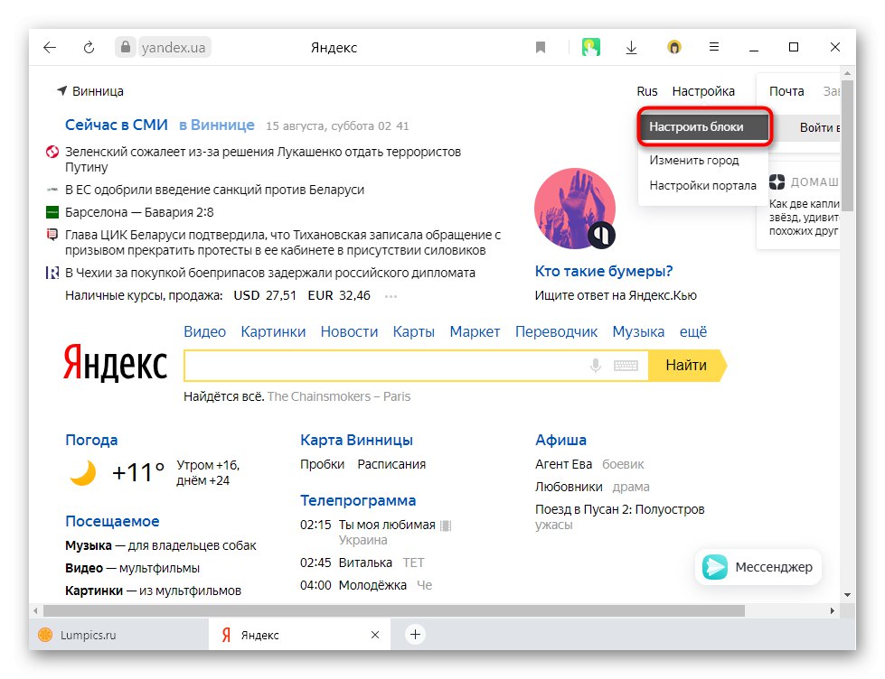Click the padlock icon near yandex.ua

(x=124, y=46)
